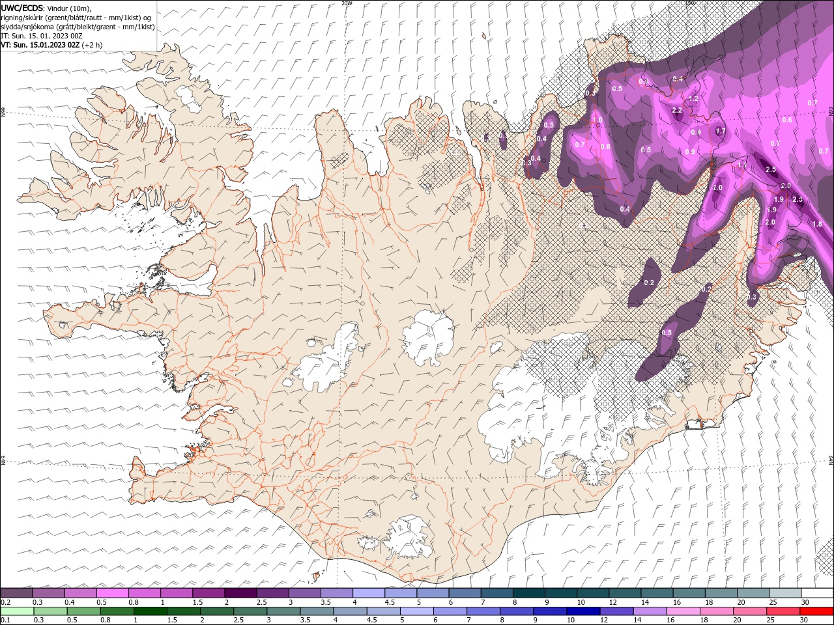Click the '0.2' label starting the upper legend row
The width and height of the screenshot is (834, 625).
[x=5, y=602]
